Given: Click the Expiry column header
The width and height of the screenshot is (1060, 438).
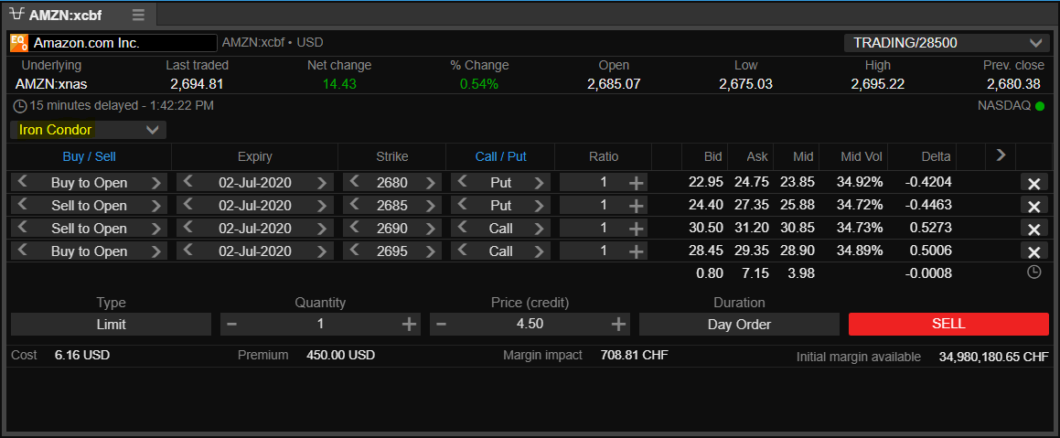Looking at the screenshot, I should tap(255, 156).
